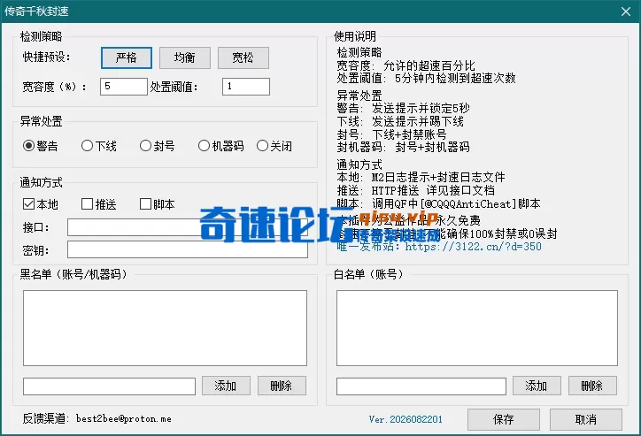This screenshot has width=641, height=436.
Task: Click the 异常处置 group label
Action: [41, 121]
